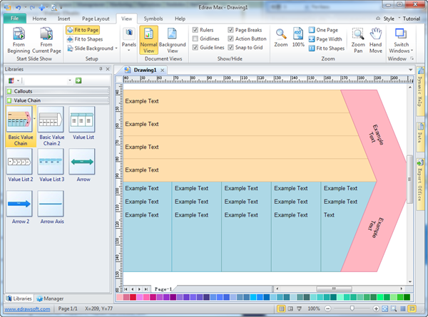
Task: Open the www.edrawsoft.com link
Action: (x=26, y=309)
